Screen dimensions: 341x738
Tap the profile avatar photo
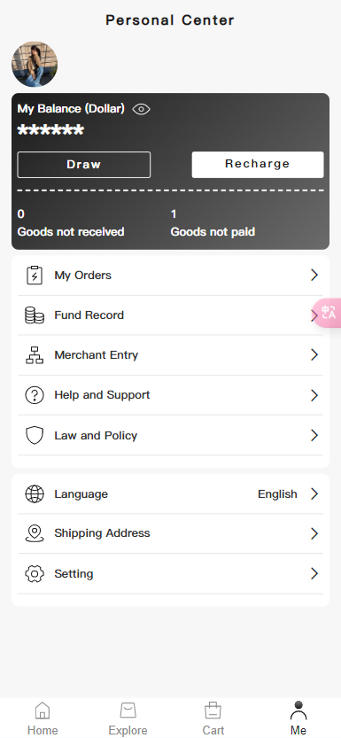[35, 65]
